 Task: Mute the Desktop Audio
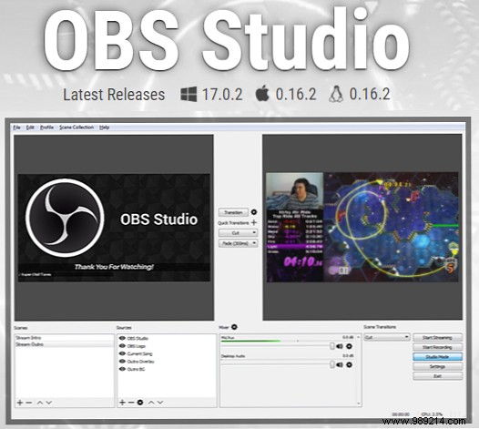pos(340,365)
